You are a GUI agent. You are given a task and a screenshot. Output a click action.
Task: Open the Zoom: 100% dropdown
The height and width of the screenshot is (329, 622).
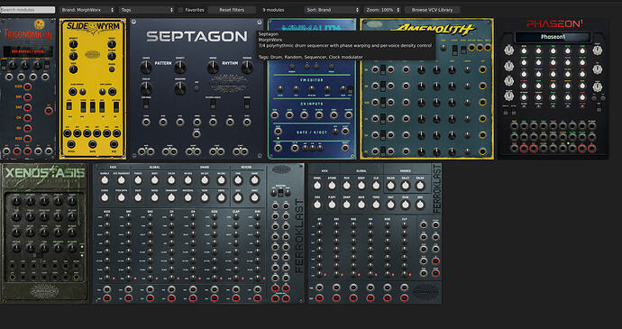[383, 10]
